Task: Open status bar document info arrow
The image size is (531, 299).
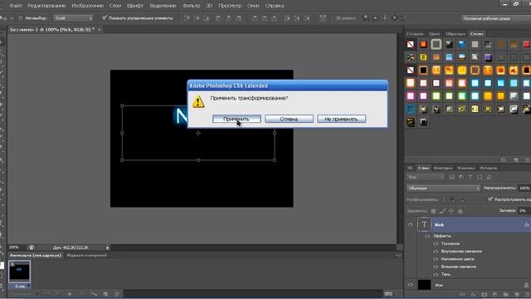Action: (x=108, y=248)
